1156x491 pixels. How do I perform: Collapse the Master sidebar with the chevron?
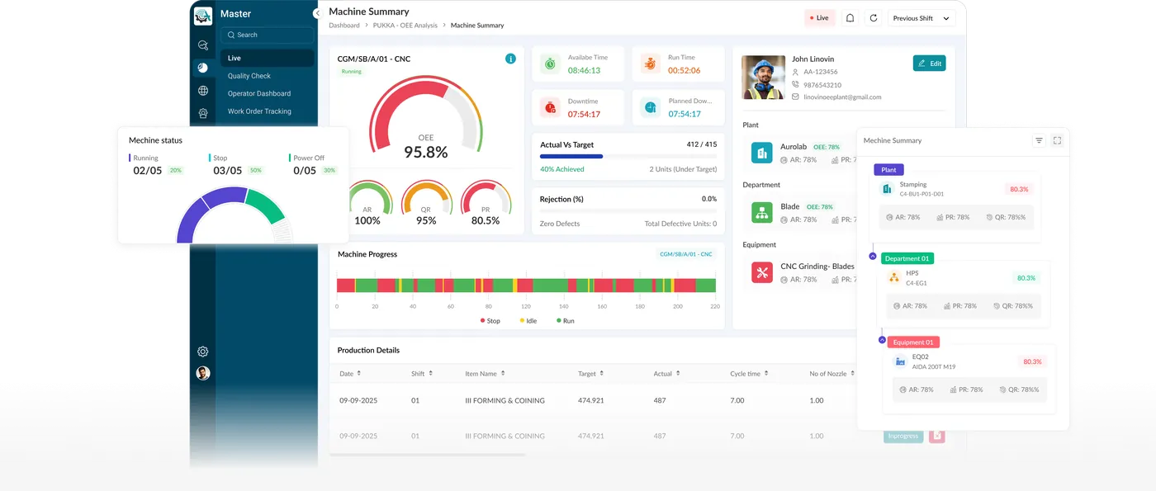pyautogui.click(x=317, y=13)
